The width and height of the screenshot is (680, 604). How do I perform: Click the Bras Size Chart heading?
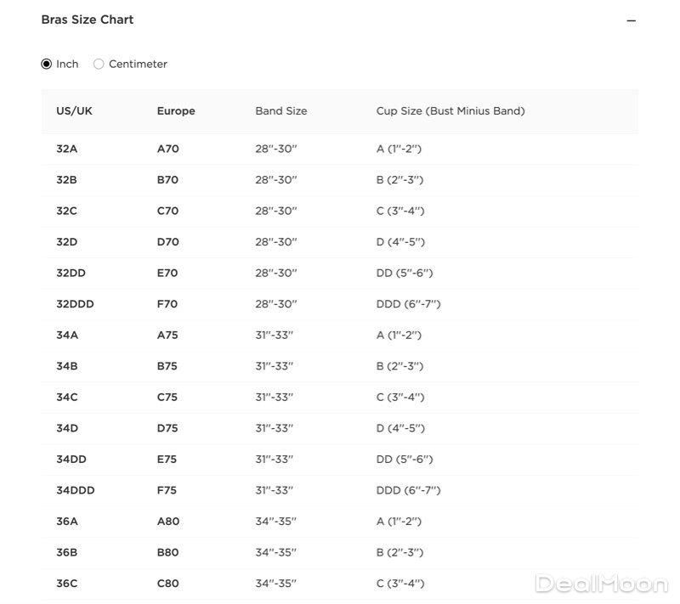click(x=87, y=20)
